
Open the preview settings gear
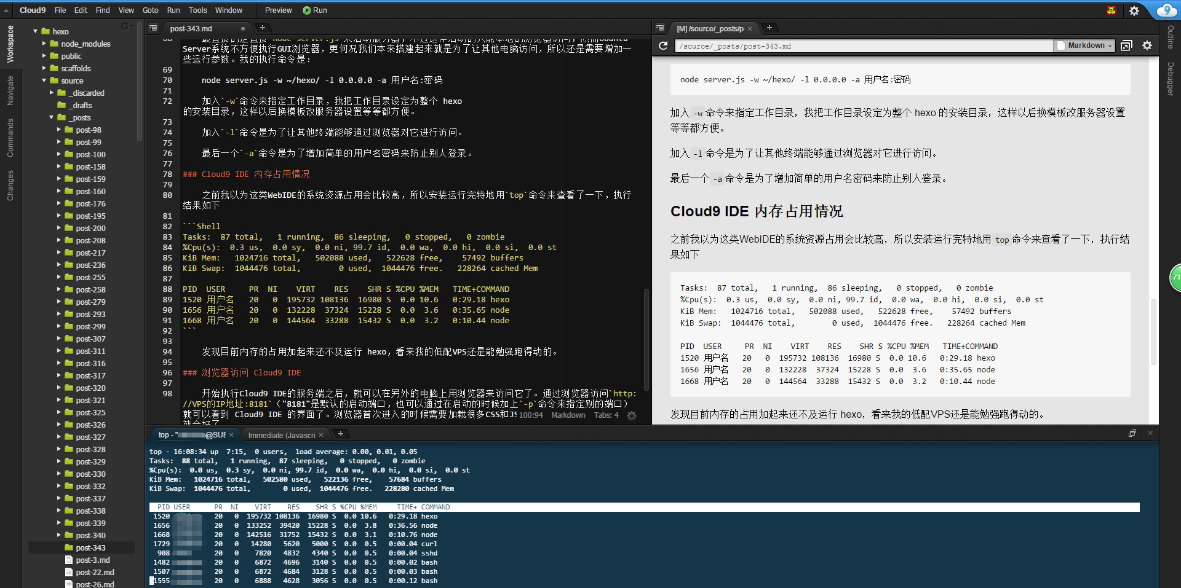1147,45
